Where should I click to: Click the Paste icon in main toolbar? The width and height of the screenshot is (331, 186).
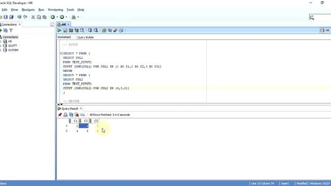44,17
